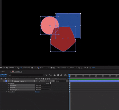Open the composition mini-flowchart icon
Screen dimensions: 119x110
tap(46, 75)
